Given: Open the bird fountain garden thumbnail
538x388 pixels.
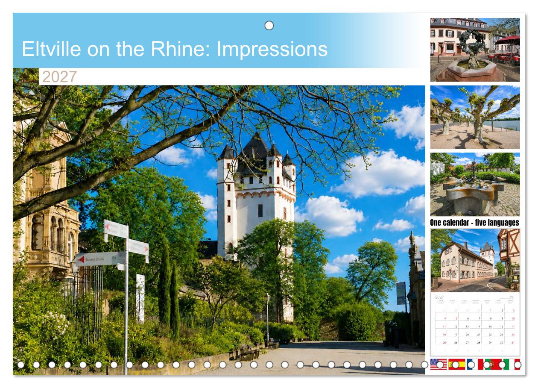Looking at the screenshot, I should point(475,184).
